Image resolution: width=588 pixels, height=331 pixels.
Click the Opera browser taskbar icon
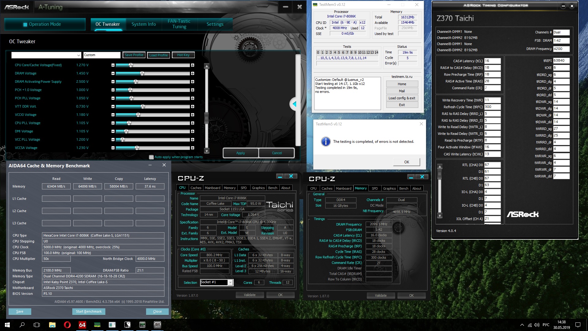[x=67, y=325]
